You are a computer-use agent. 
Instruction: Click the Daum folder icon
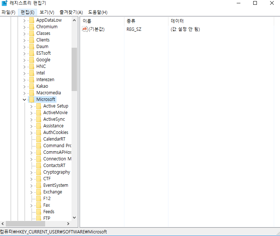tap(32, 47)
